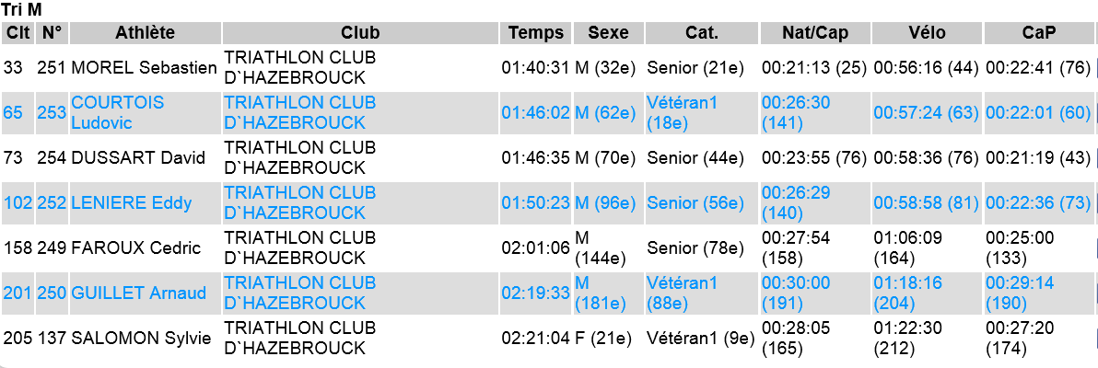
Task: Click the CaP column header
Action: coord(1039,33)
